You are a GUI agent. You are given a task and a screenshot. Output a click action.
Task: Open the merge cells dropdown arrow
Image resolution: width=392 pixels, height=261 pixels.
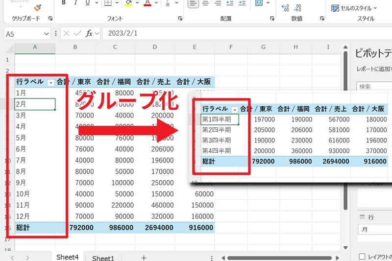click(x=268, y=3)
